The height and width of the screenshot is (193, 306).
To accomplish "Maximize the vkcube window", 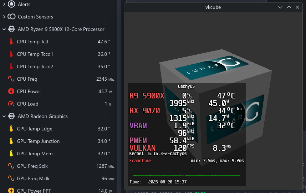I will point(289,7).
